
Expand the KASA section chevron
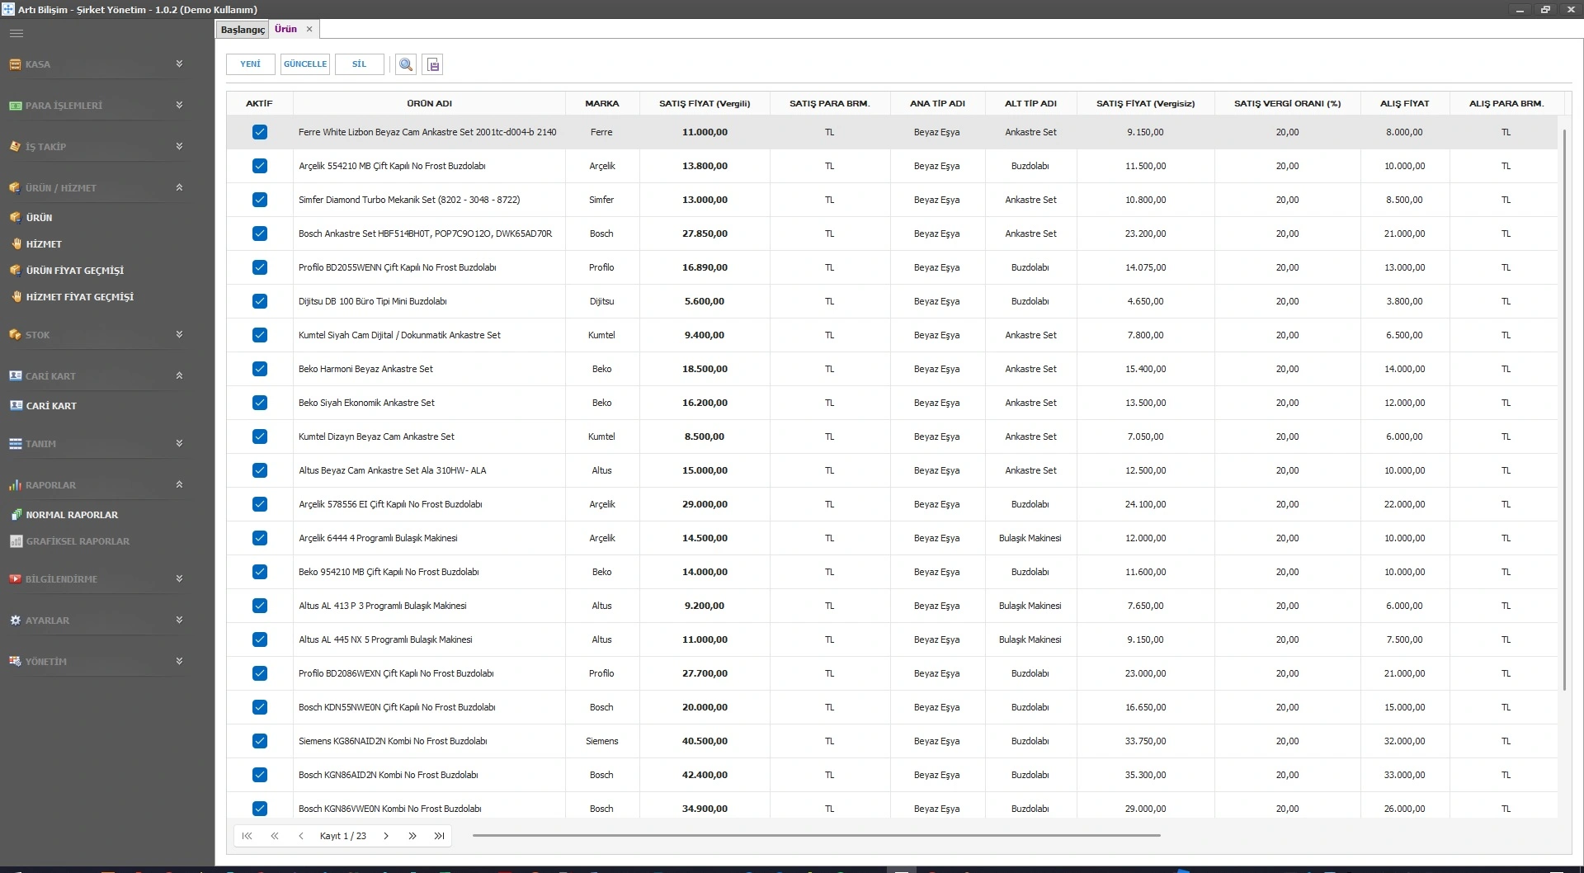point(179,64)
